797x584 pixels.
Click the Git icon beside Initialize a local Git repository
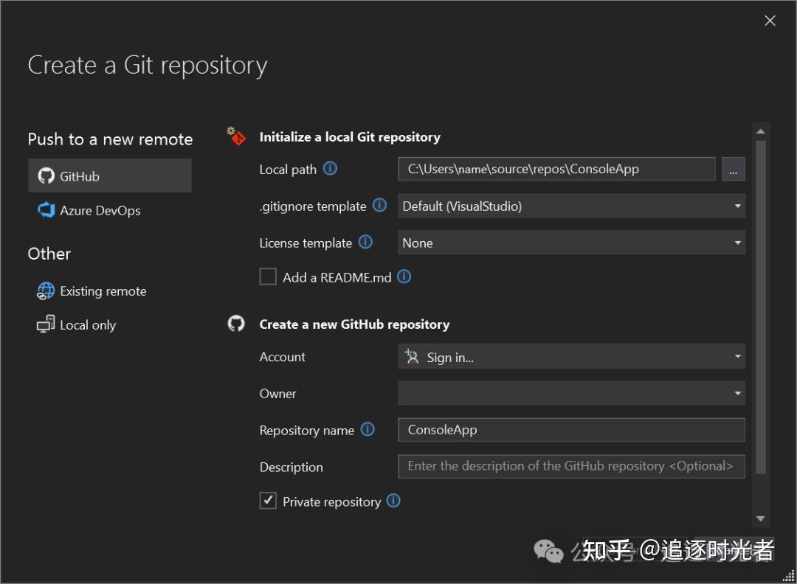coord(236,136)
